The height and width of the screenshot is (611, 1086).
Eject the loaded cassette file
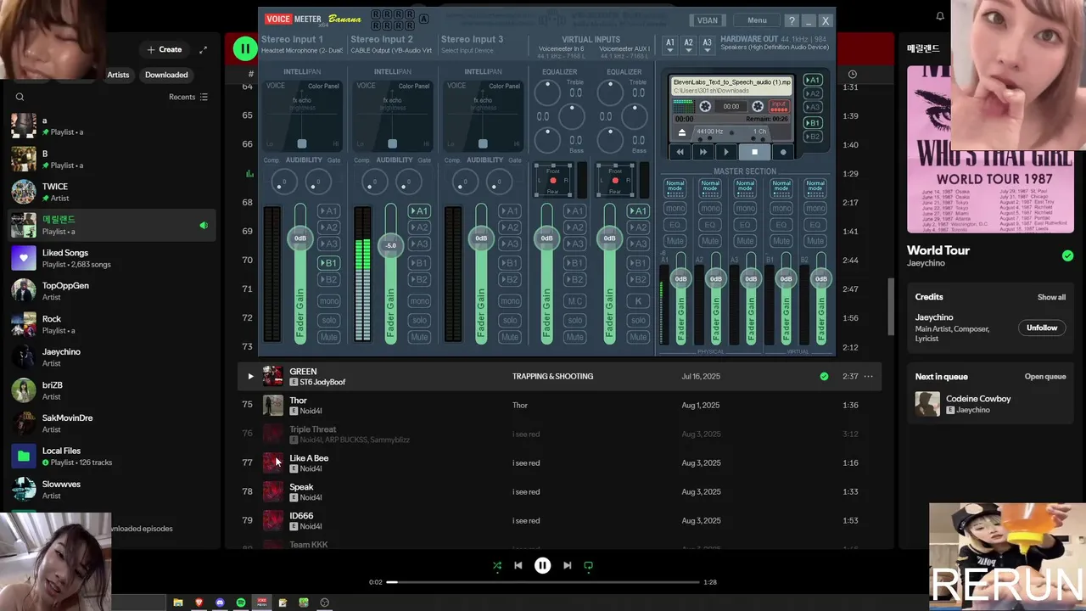681,132
